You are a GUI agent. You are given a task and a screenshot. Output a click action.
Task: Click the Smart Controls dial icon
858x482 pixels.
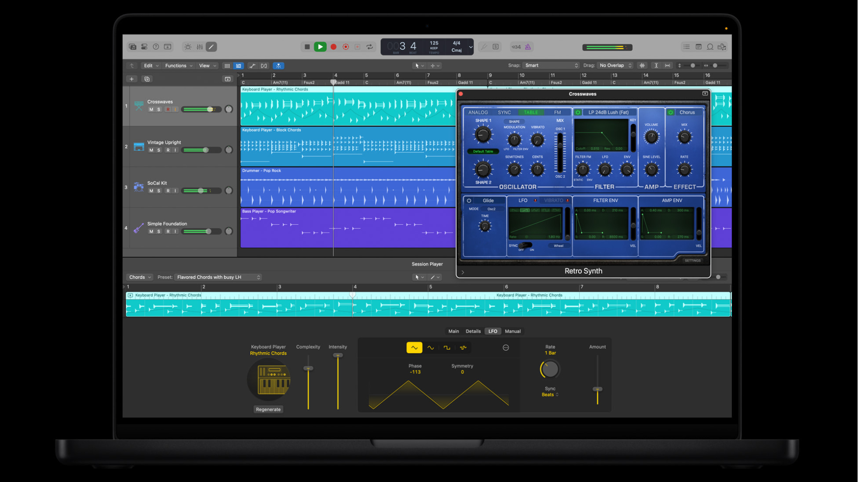tap(188, 47)
